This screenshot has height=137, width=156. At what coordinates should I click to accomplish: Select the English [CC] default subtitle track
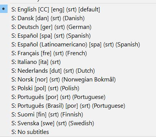pos(78,9)
